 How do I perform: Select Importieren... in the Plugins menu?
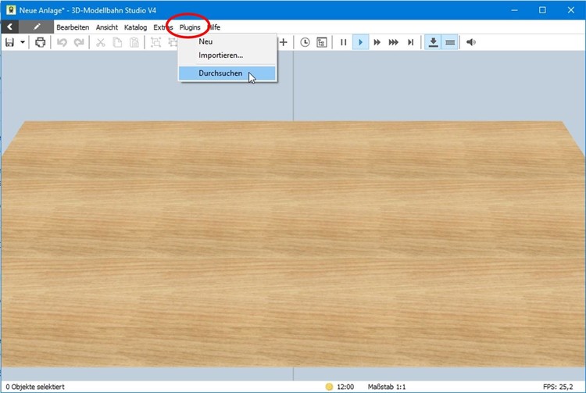[x=220, y=55]
